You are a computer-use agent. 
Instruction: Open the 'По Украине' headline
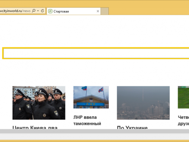click(x=132, y=127)
